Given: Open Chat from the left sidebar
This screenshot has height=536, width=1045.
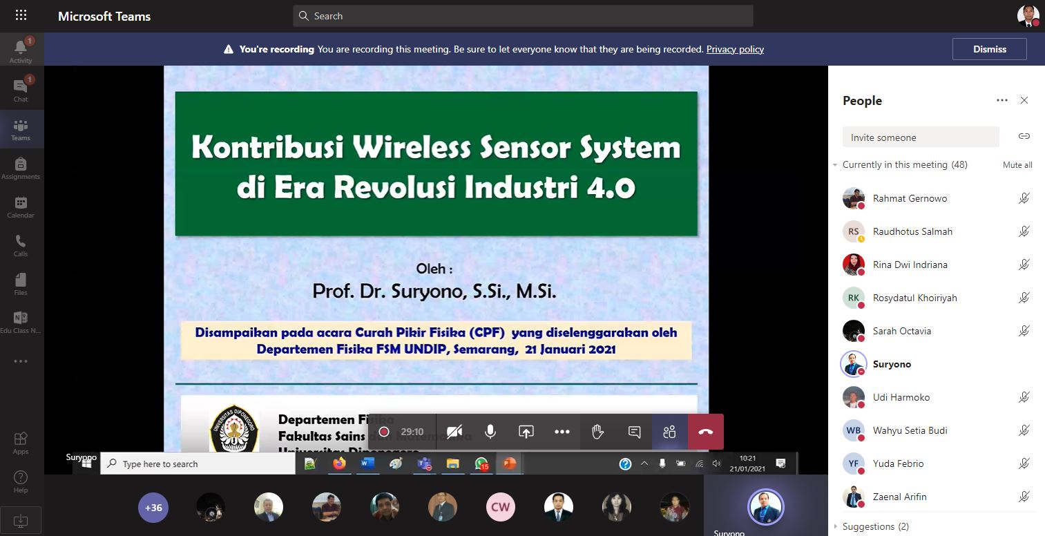Looking at the screenshot, I should coord(21,89).
